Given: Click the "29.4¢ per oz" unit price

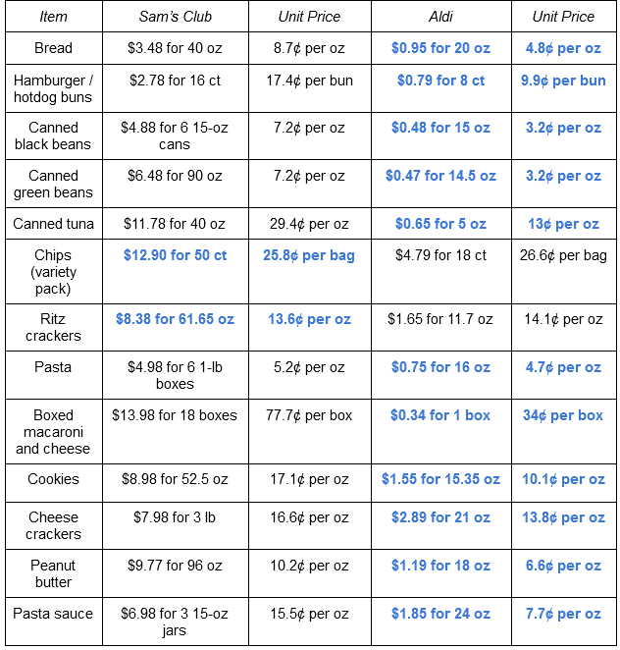Looking at the screenshot, I should click(309, 224).
